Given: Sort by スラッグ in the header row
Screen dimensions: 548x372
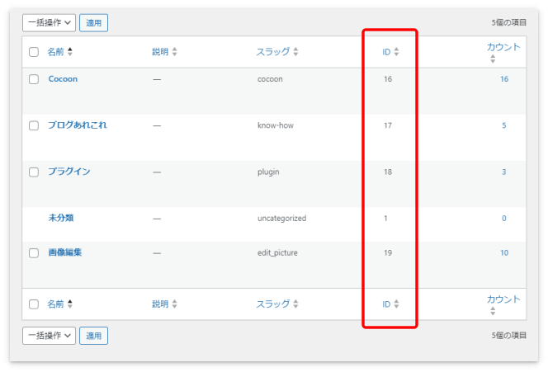Looking at the screenshot, I should click(x=273, y=52).
